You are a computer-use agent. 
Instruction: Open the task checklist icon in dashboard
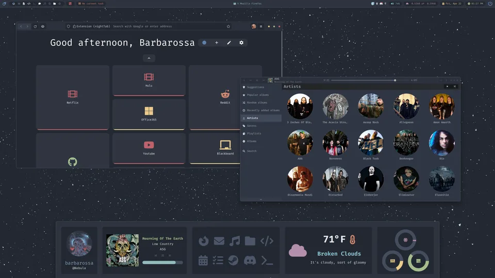[218, 260]
